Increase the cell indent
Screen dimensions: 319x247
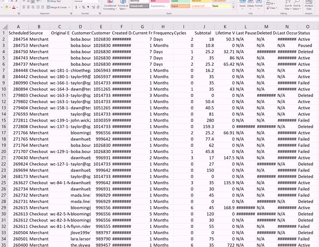point(43,7)
